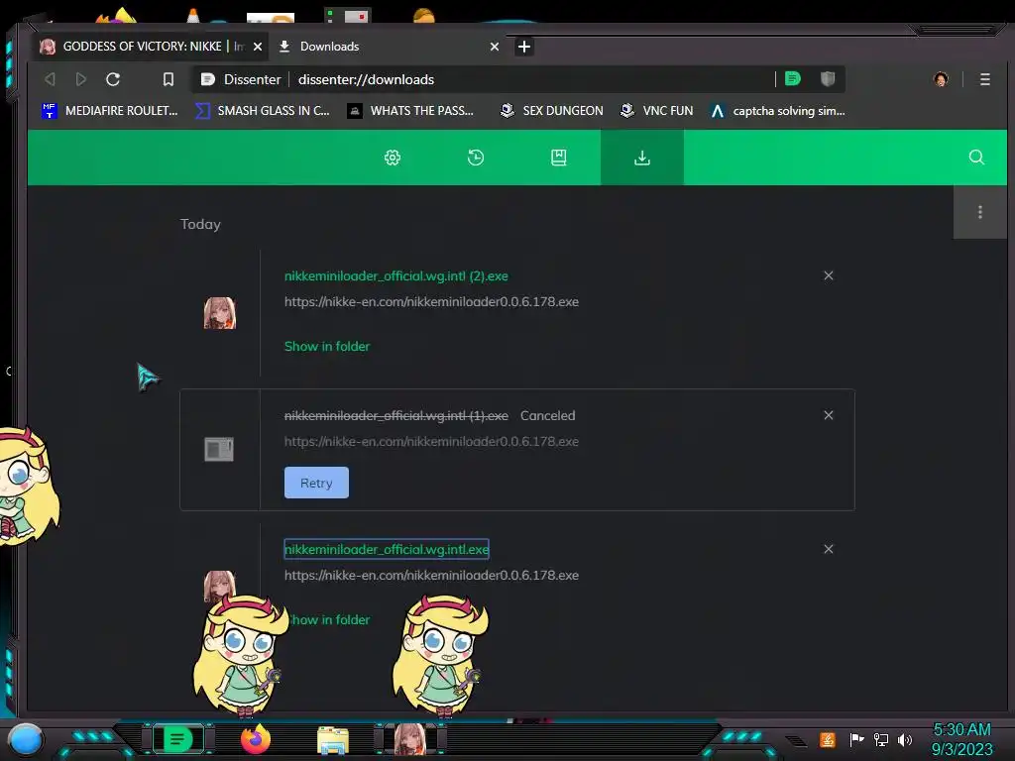Open the three-dot more actions menu
This screenshot has width=1015, height=761.
pos(980,212)
